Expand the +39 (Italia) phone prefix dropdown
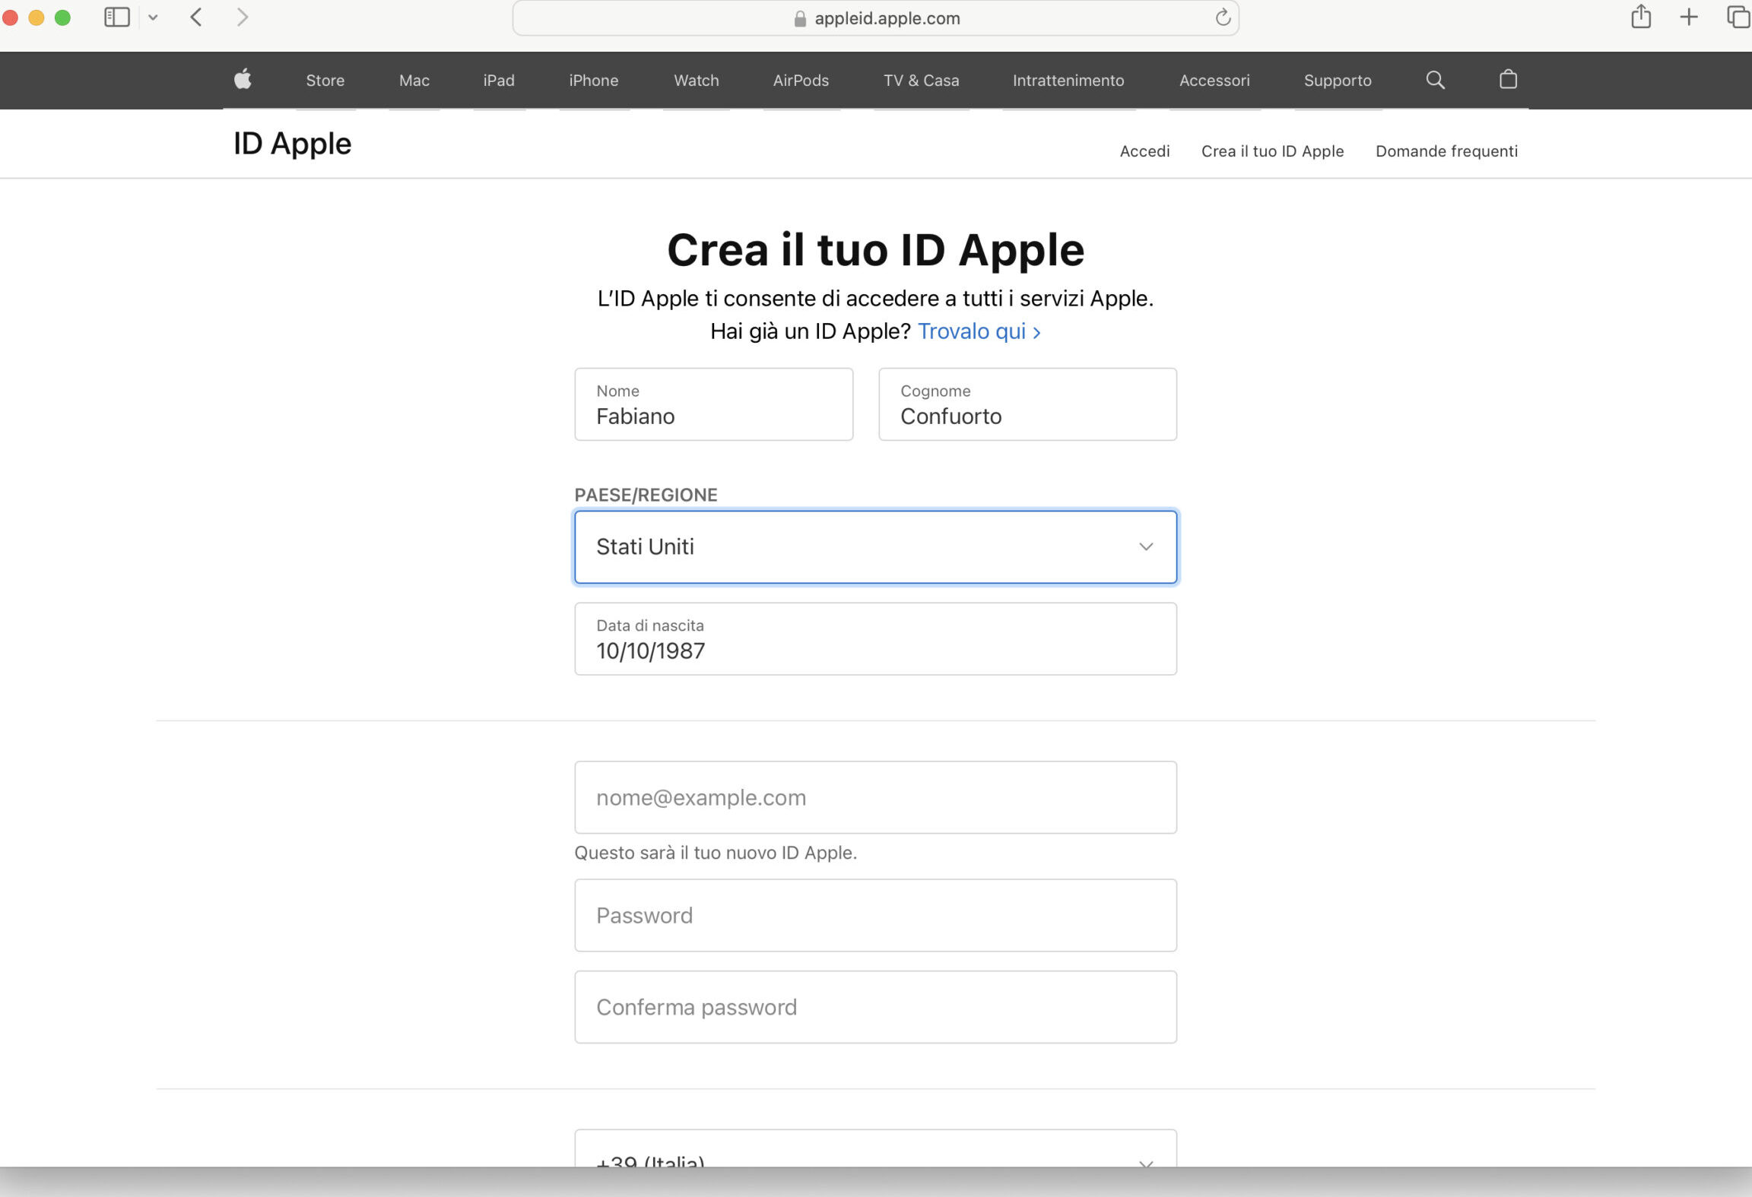 875,1148
